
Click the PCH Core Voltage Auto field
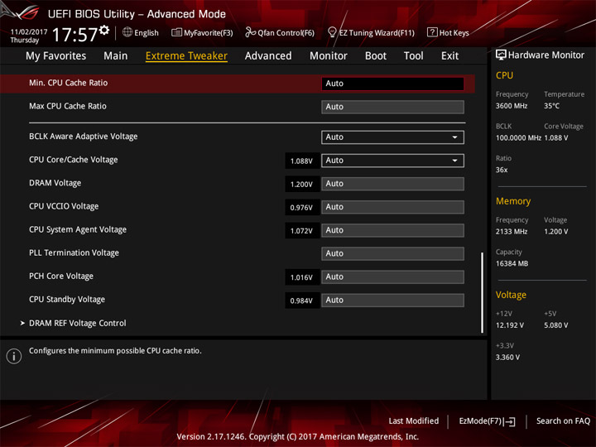[x=392, y=276]
